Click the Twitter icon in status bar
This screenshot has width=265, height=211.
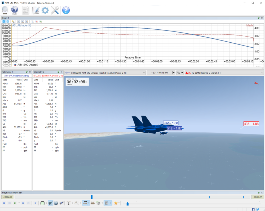coord(258,209)
